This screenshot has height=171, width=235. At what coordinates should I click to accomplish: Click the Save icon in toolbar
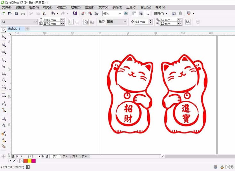16,13
